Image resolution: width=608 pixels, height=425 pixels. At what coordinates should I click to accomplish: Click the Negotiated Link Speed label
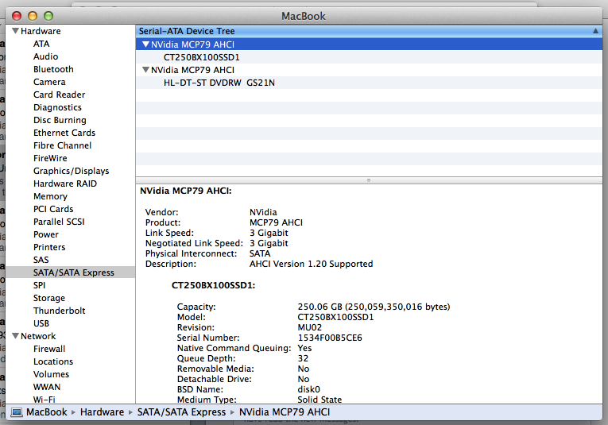tap(194, 243)
